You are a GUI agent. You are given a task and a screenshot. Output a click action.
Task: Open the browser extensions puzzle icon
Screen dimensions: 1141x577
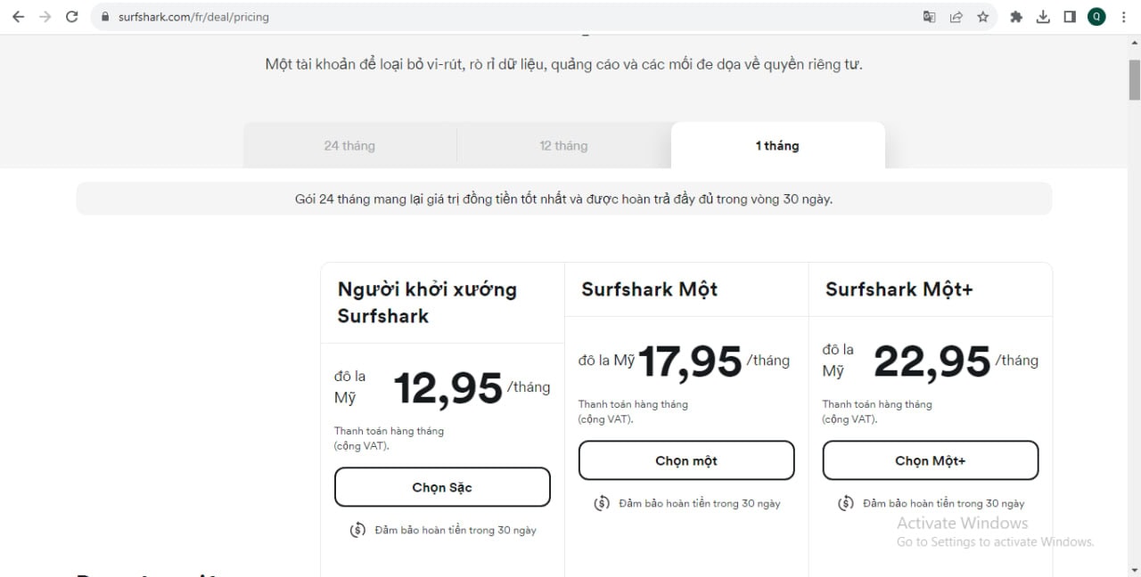tap(1016, 17)
